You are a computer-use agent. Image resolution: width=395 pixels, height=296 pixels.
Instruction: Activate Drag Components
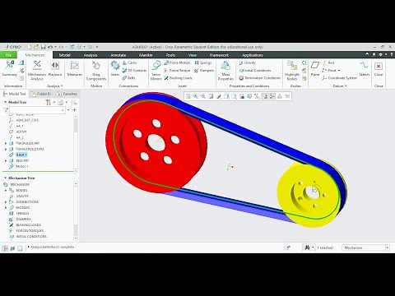point(96,71)
